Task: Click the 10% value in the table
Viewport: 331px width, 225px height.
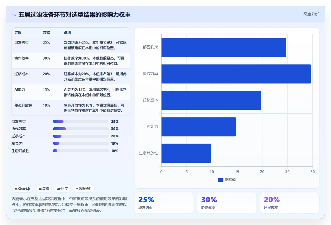Action: pyautogui.click(x=46, y=105)
